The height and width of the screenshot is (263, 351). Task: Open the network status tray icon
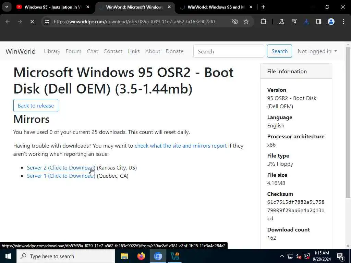coord(290,256)
